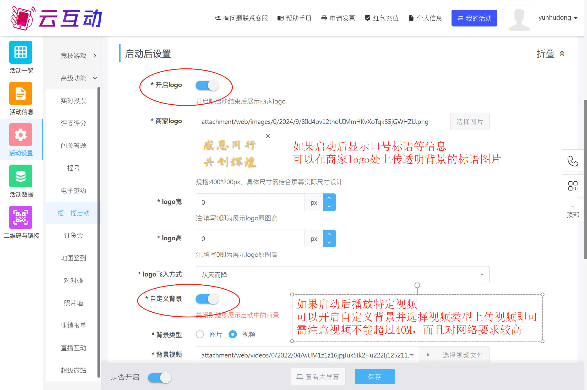
Task: Click the phone contact icon on right
Action: click(573, 161)
